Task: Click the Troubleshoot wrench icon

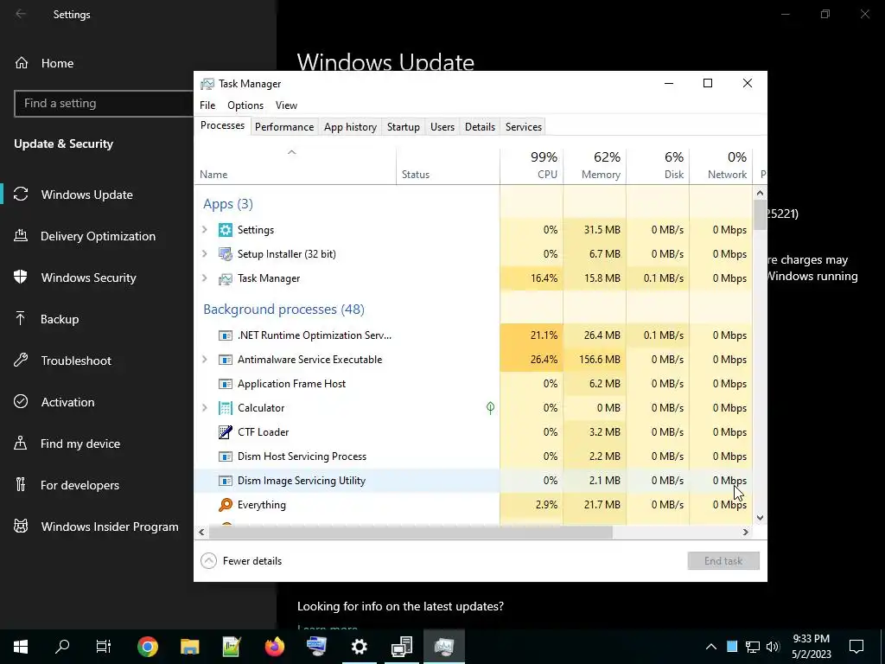Action: pos(21,361)
